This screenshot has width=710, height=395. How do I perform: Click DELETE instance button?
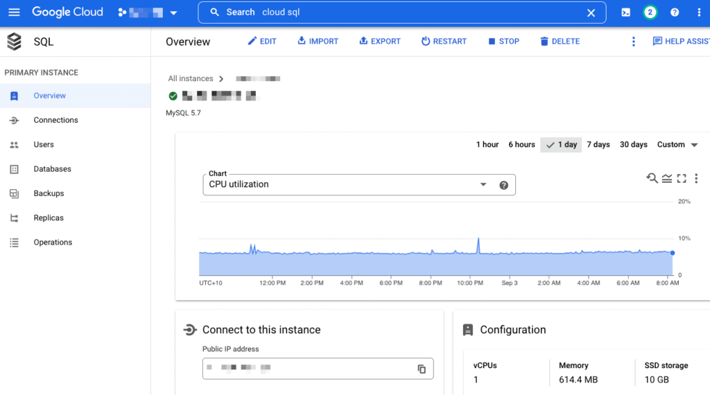(x=560, y=41)
